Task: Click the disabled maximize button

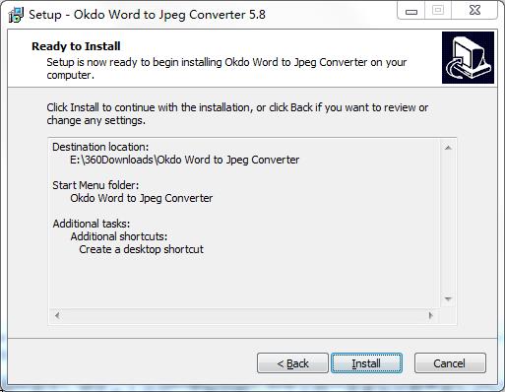Action: coord(438,11)
